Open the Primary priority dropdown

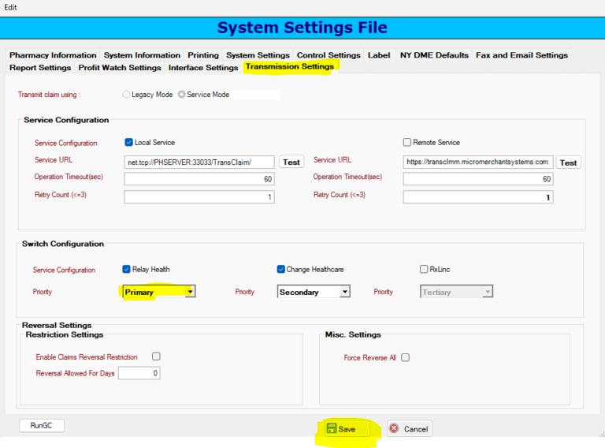pos(190,292)
